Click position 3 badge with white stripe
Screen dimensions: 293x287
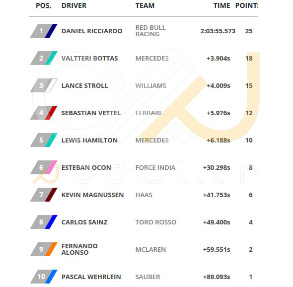(x=44, y=85)
